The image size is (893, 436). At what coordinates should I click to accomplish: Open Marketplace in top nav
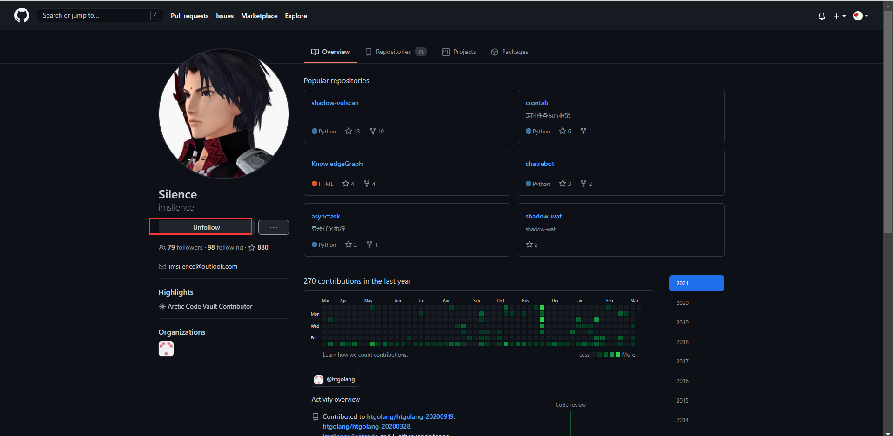[259, 16]
